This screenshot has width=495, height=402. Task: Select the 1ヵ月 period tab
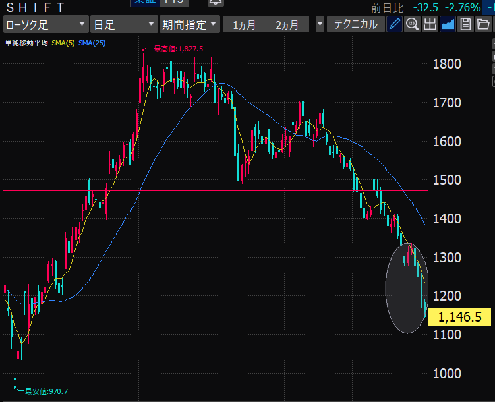pyautogui.click(x=244, y=25)
